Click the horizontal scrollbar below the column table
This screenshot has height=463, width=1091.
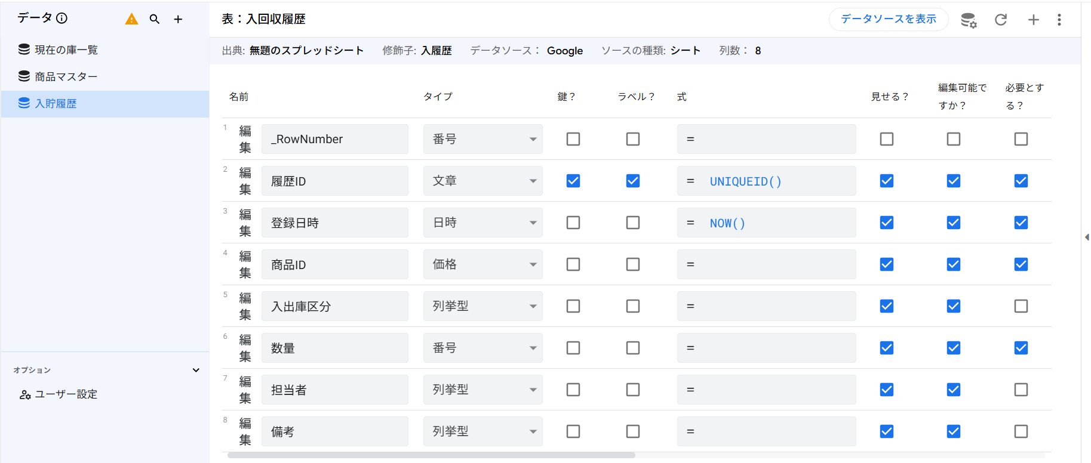click(x=431, y=455)
